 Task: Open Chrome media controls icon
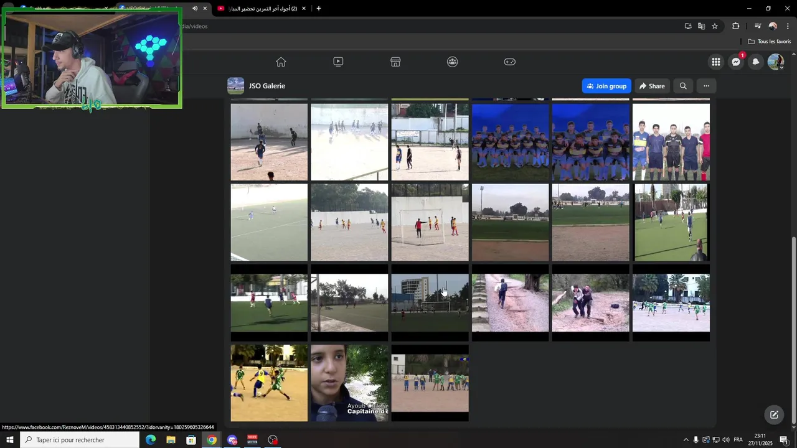click(758, 26)
